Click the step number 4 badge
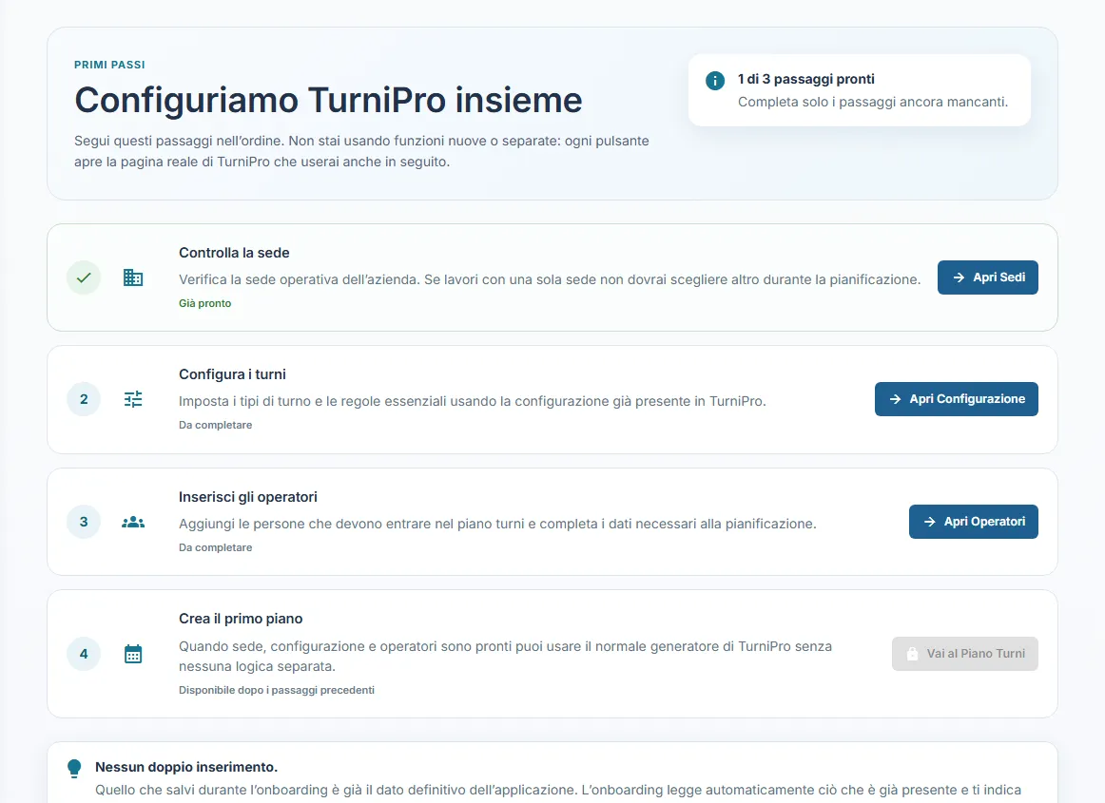This screenshot has height=803, width=1105. [84, 654]
